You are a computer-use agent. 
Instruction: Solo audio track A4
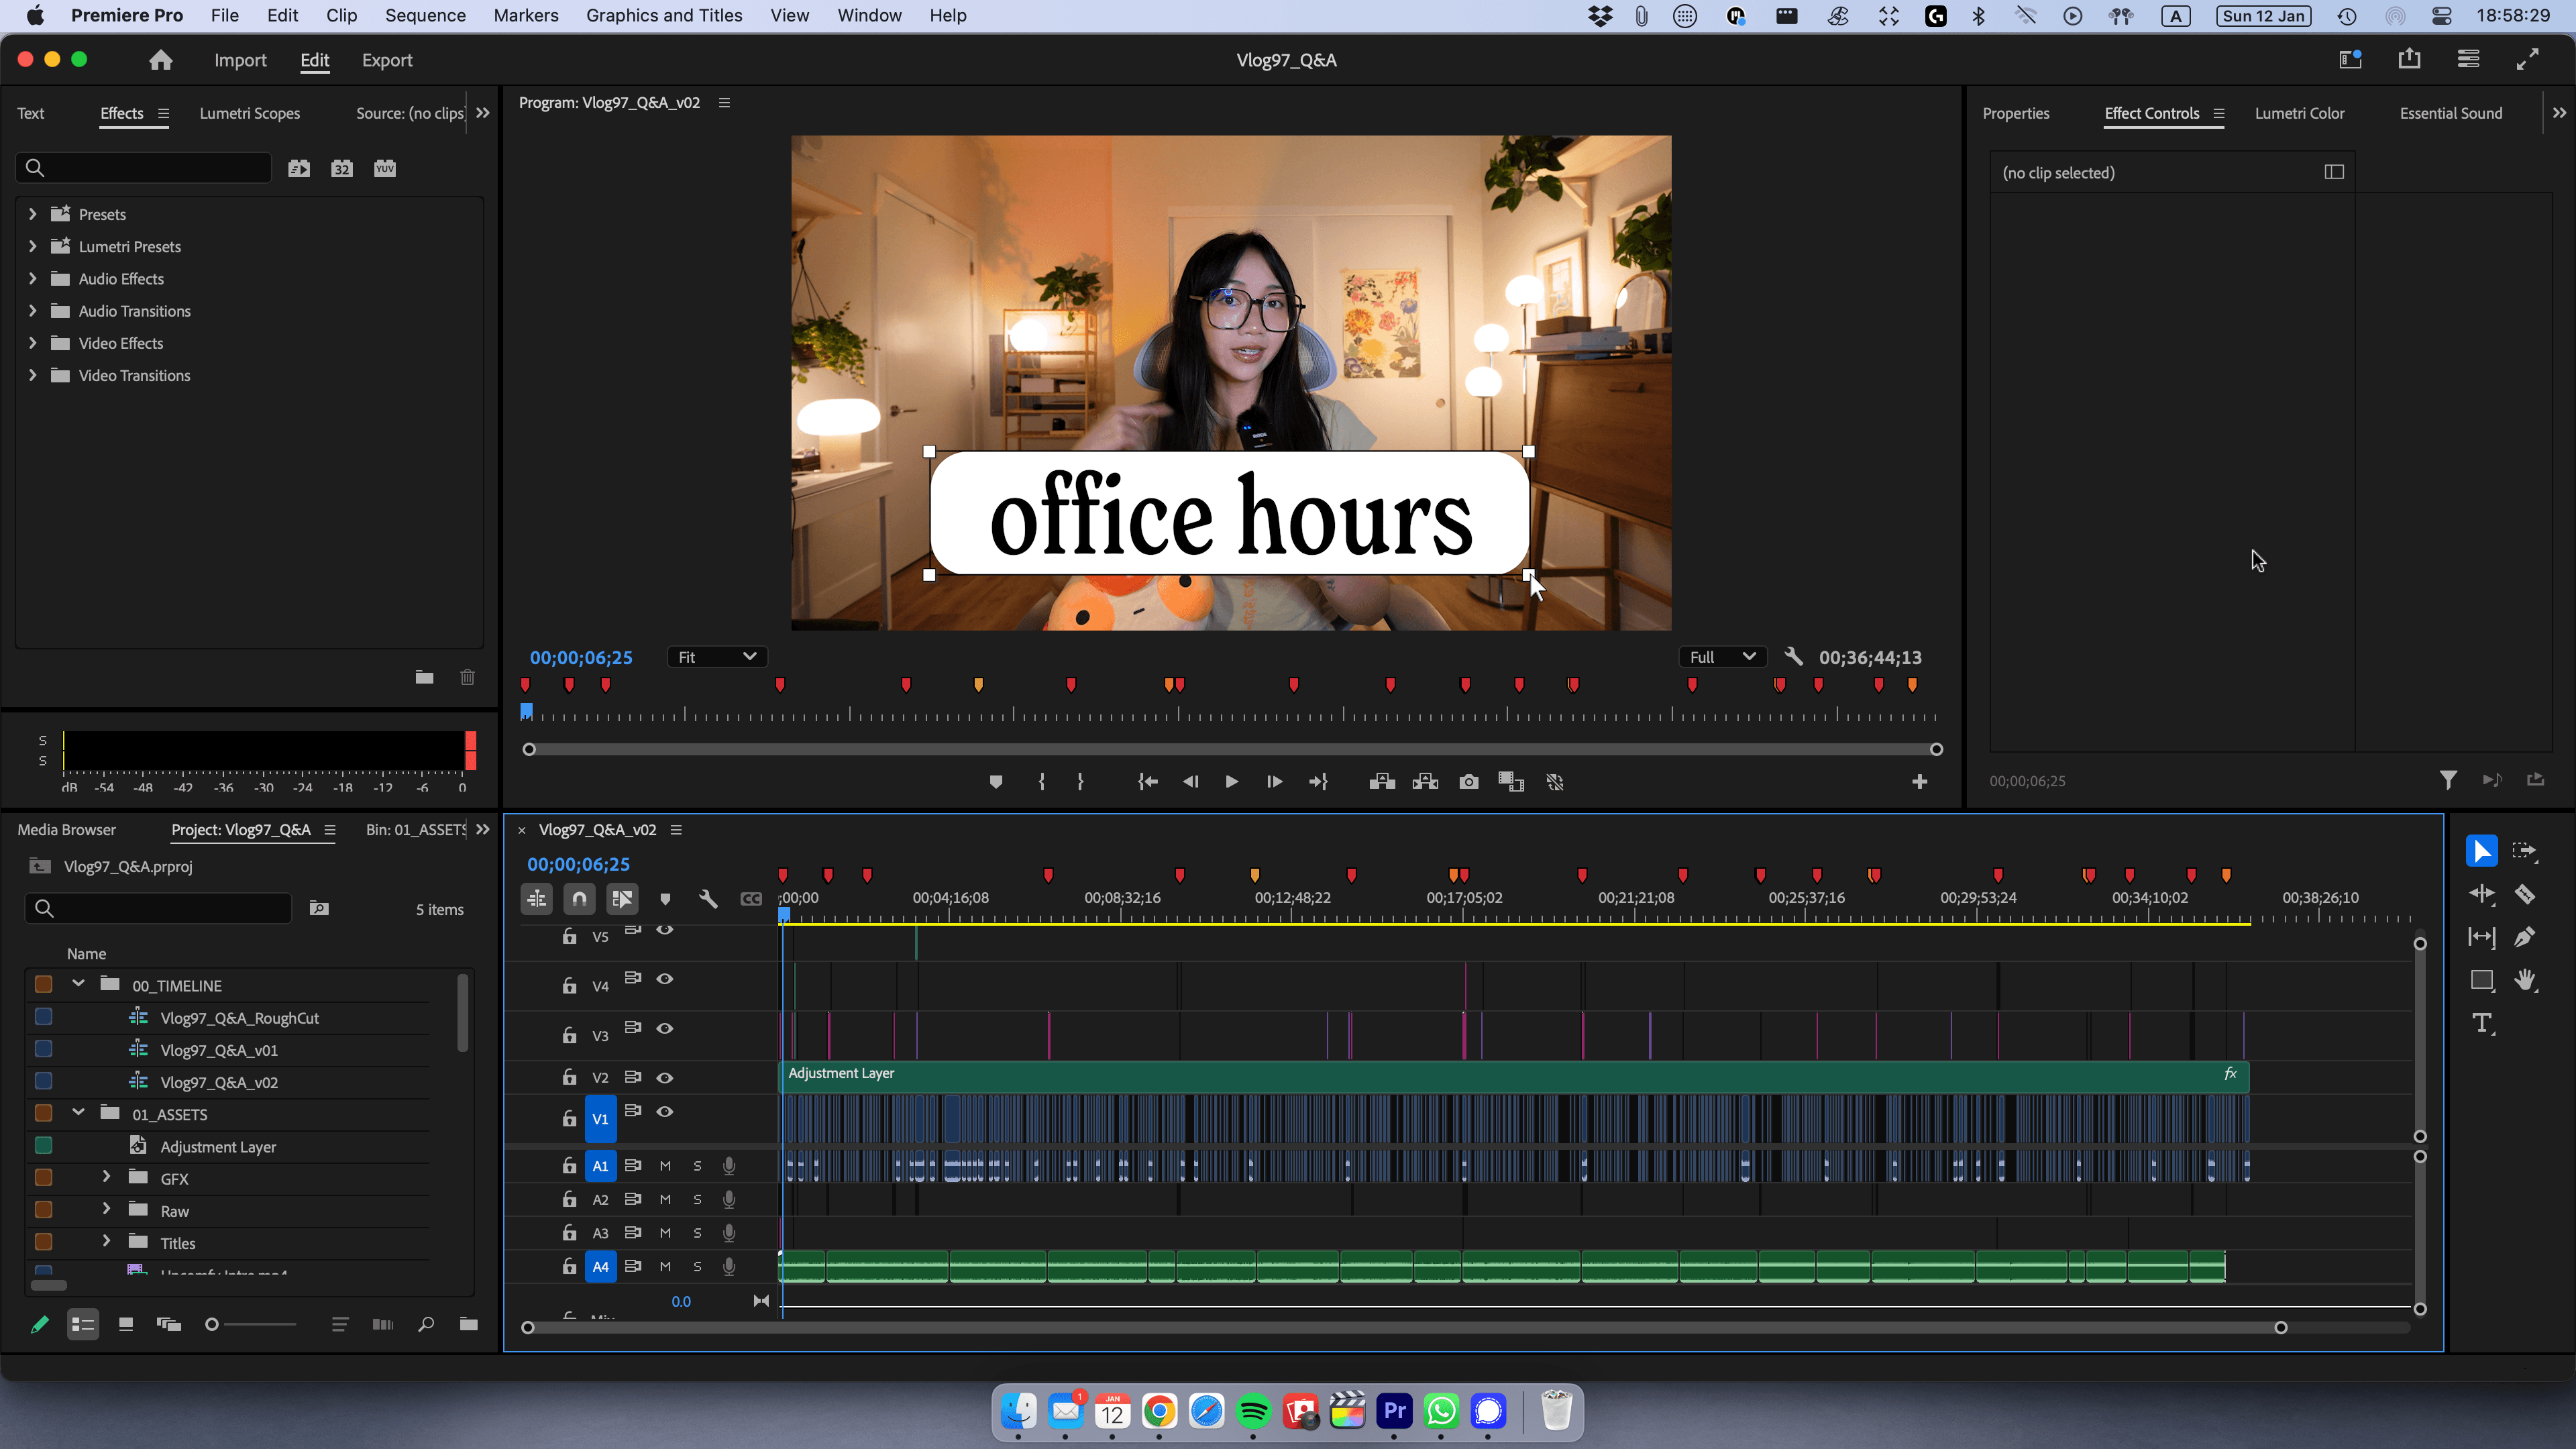click(x=697, y=1266)
